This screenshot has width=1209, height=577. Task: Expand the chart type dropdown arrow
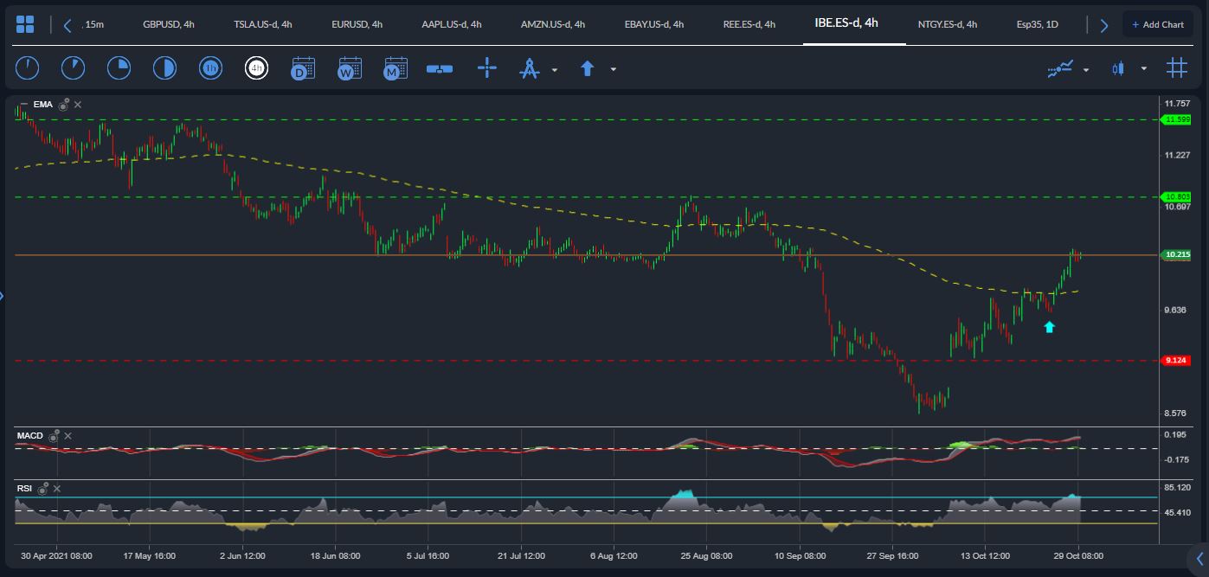coord(1144,69)
